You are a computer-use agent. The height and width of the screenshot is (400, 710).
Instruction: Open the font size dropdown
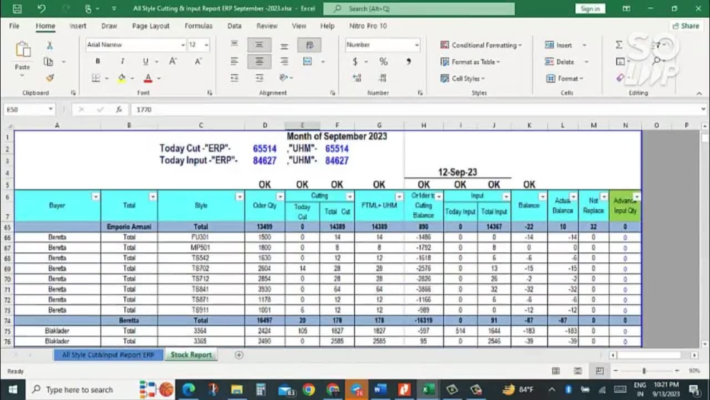[x=206, y=45]
